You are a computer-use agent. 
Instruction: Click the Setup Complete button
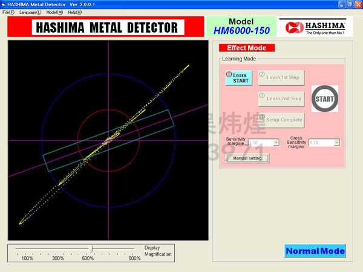pos(281,120)
